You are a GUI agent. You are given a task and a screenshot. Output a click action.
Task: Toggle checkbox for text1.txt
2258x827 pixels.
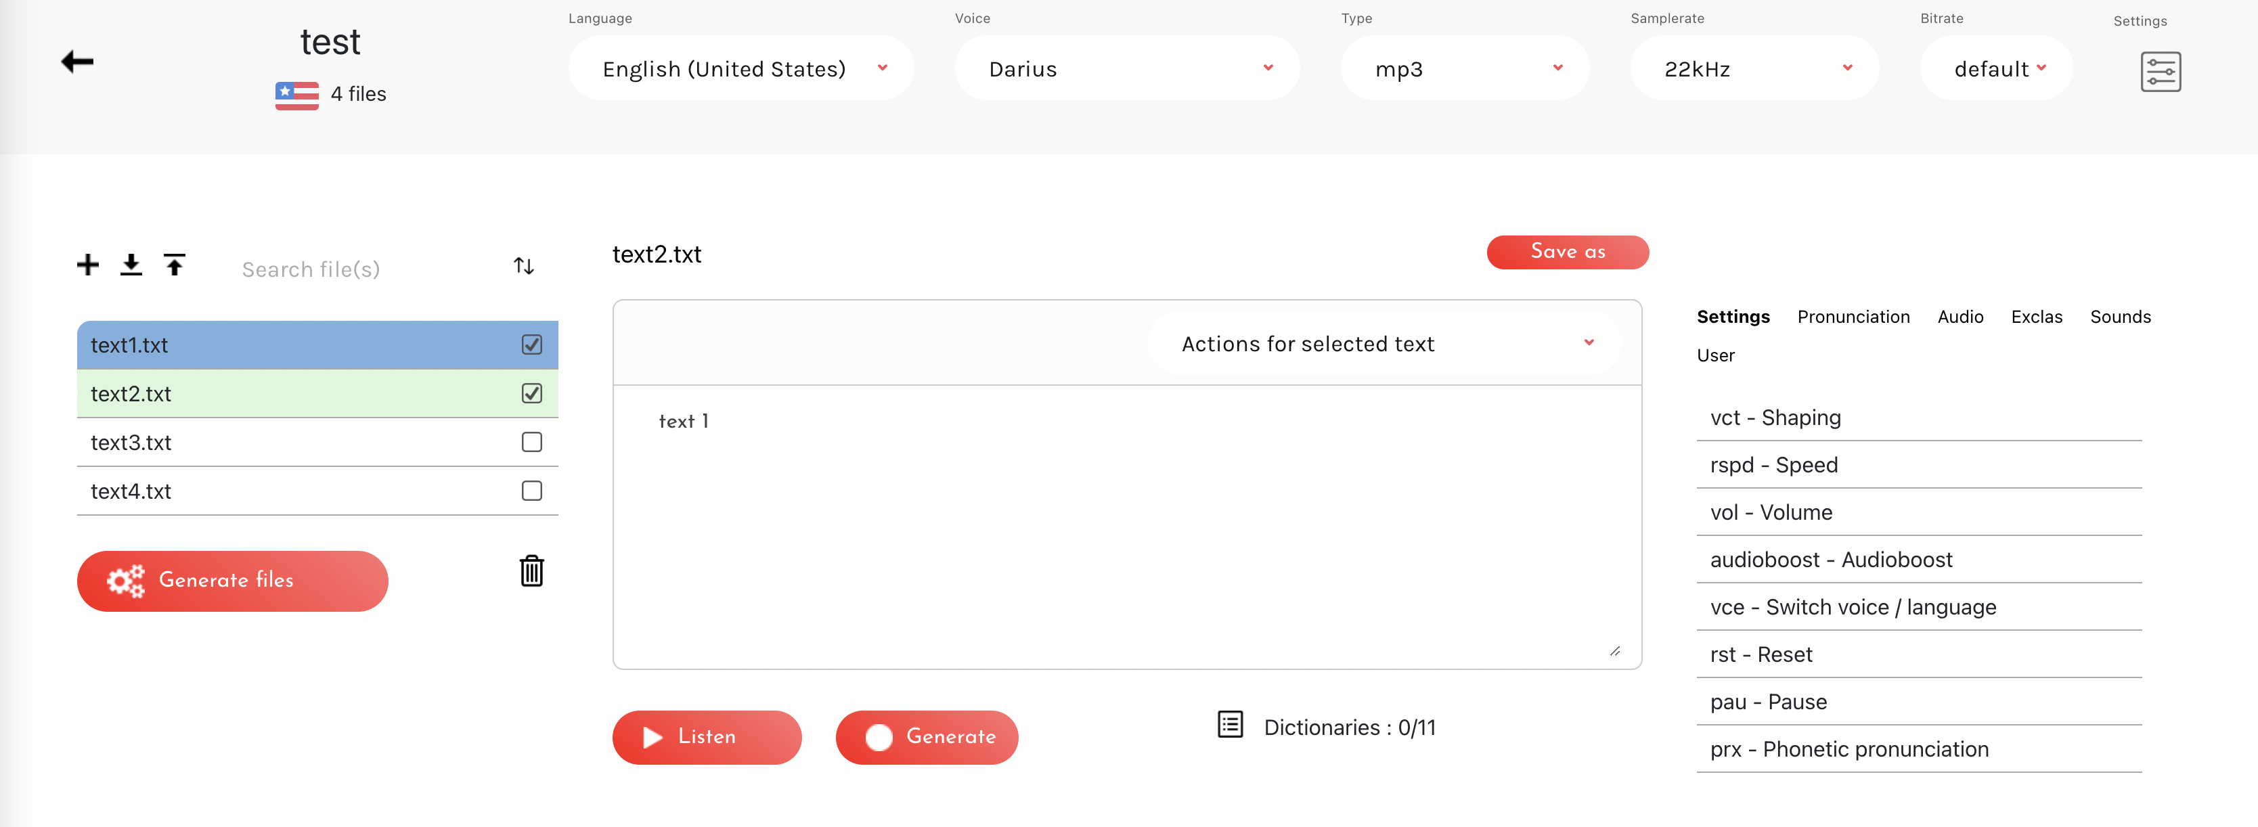coord(531,344)
